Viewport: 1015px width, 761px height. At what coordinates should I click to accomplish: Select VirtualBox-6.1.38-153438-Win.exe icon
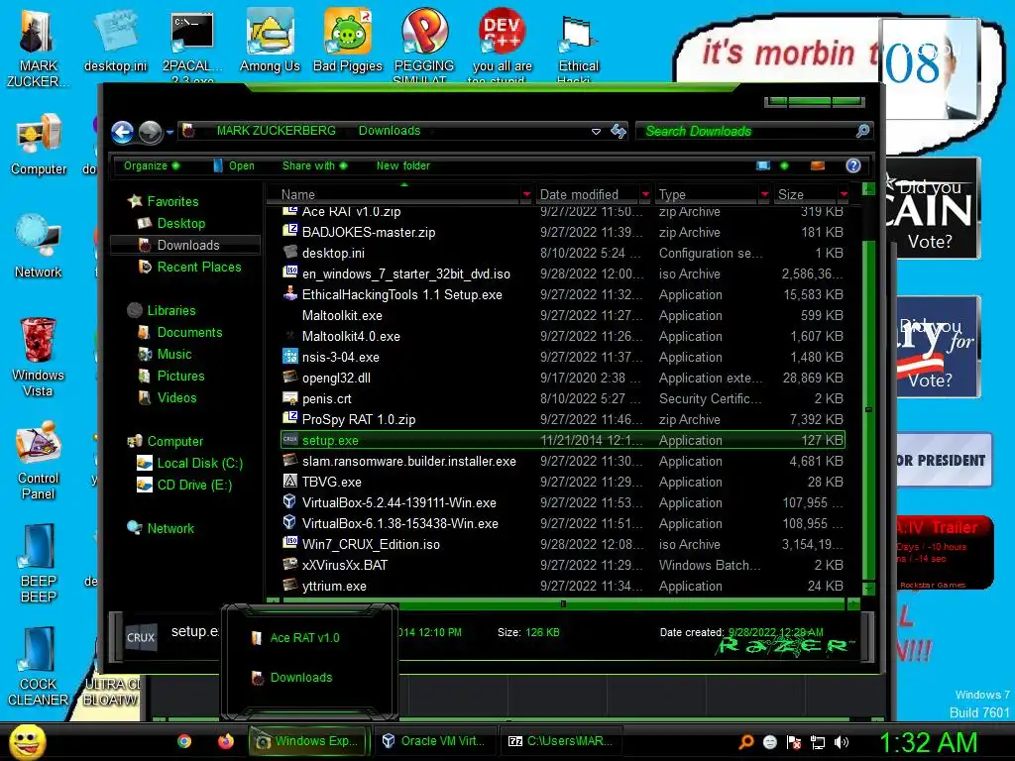(290, 522)
